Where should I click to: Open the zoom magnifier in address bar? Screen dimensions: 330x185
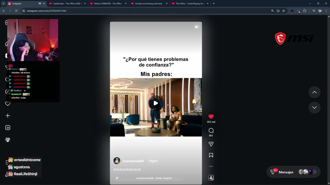[x=273, y=11]
